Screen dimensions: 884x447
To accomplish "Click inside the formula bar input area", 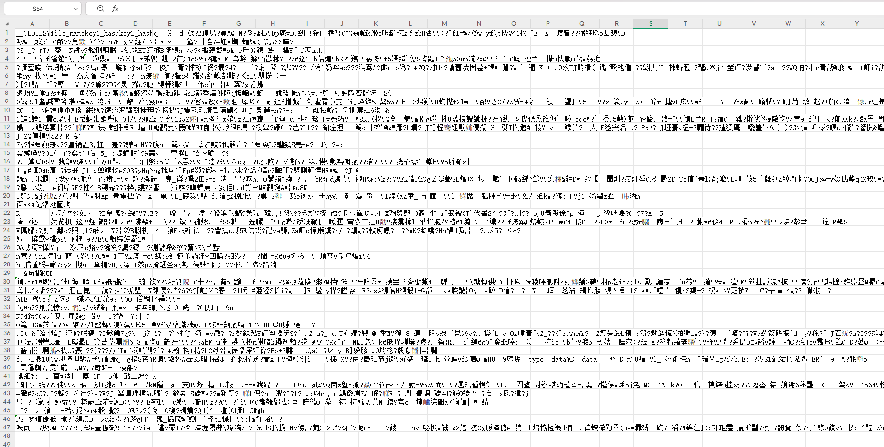I will (239, 8).
